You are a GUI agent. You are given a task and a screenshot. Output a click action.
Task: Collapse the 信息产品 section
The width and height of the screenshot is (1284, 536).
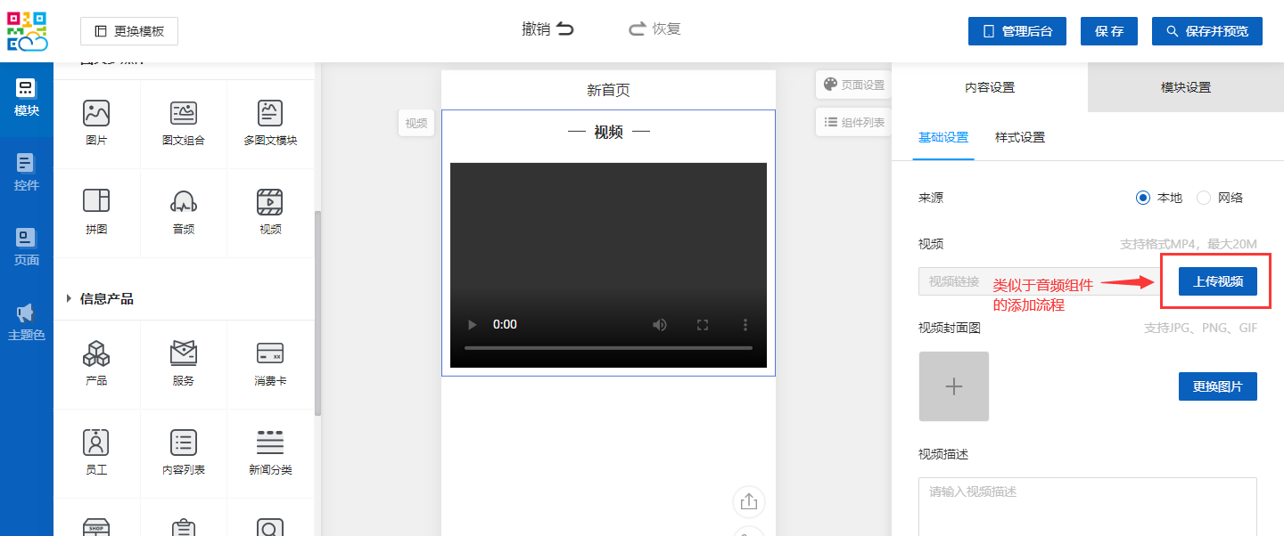coord(70,298)
